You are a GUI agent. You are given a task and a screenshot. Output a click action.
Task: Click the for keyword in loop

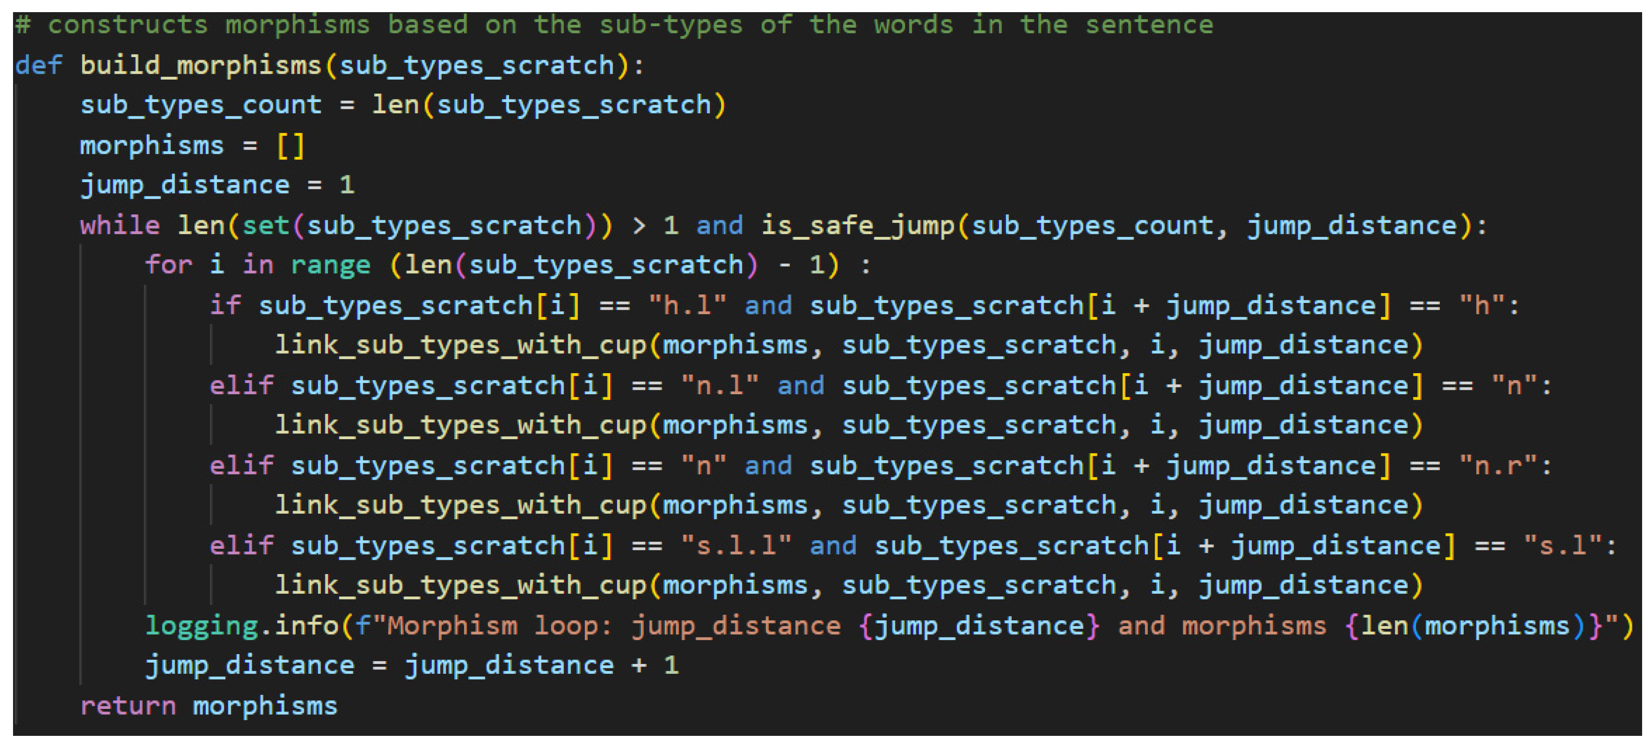[x=168, y=265]
